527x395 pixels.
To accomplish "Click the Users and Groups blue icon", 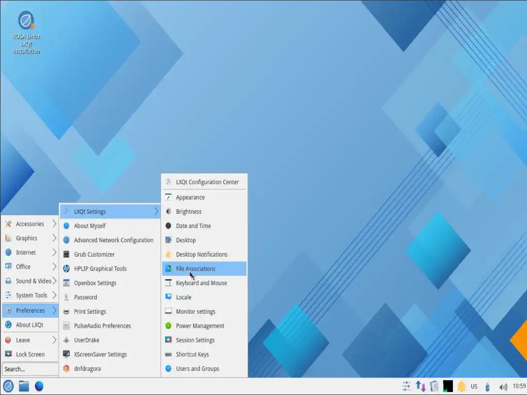I will (x=168, y=368).
